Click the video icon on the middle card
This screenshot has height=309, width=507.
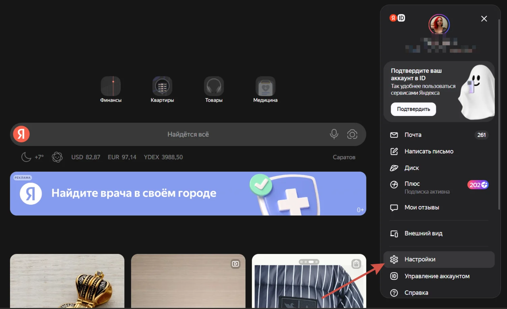pos(235,264)
